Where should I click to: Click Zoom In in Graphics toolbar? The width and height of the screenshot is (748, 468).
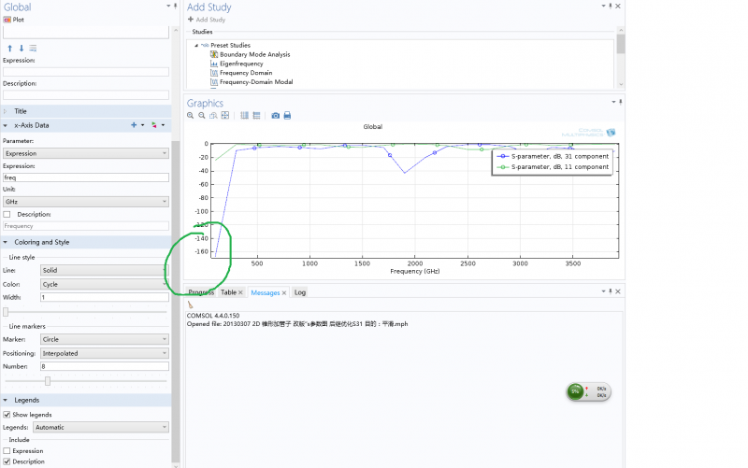(191, 115)
